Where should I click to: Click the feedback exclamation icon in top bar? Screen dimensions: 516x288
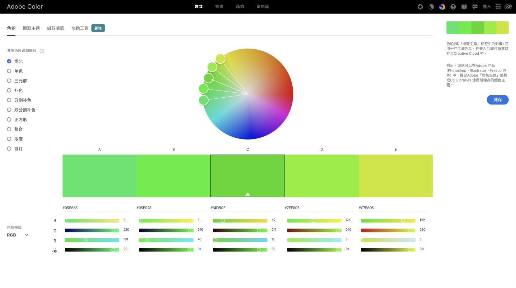(464, 6)
